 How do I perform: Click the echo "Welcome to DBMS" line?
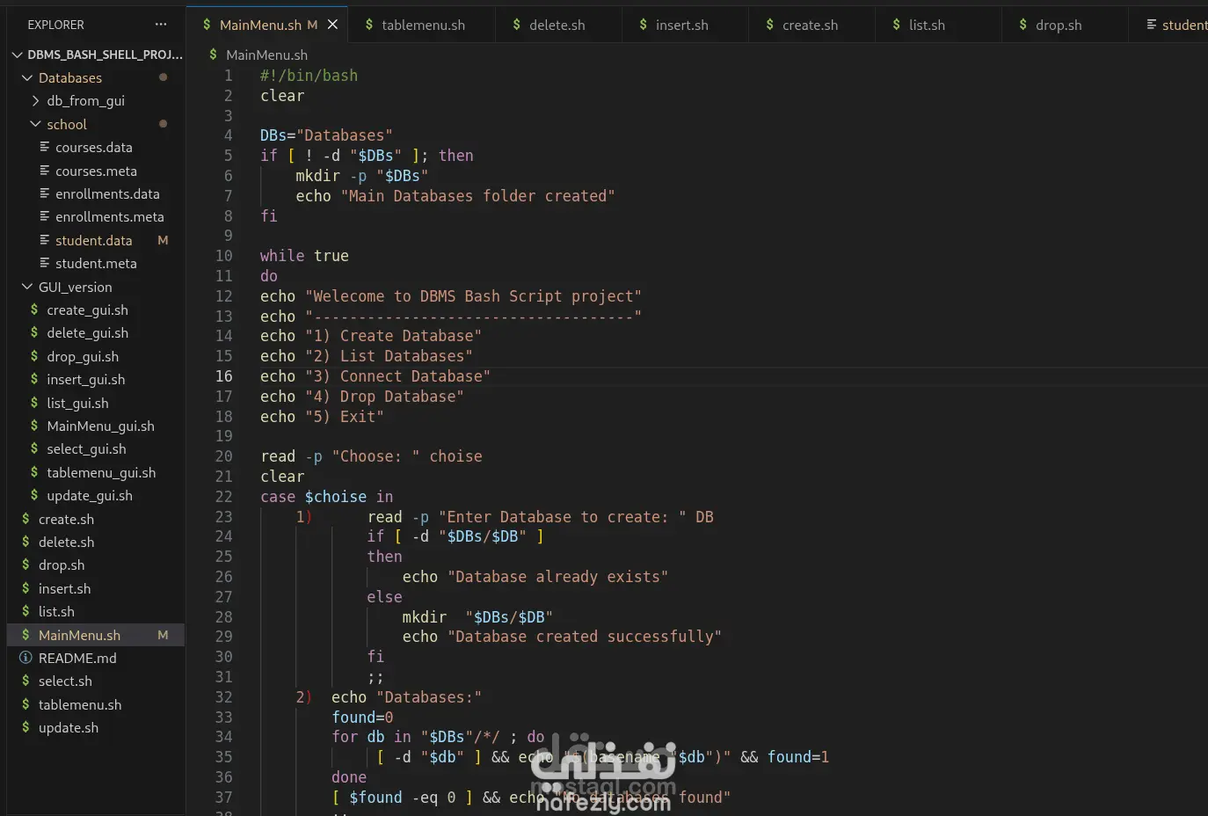point(451,296)
